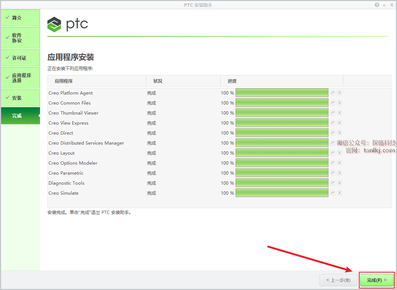Click cancel icon for Creo Layout
Image resolution: width=397 pixels, height=290 pixels.
(340, 153)
